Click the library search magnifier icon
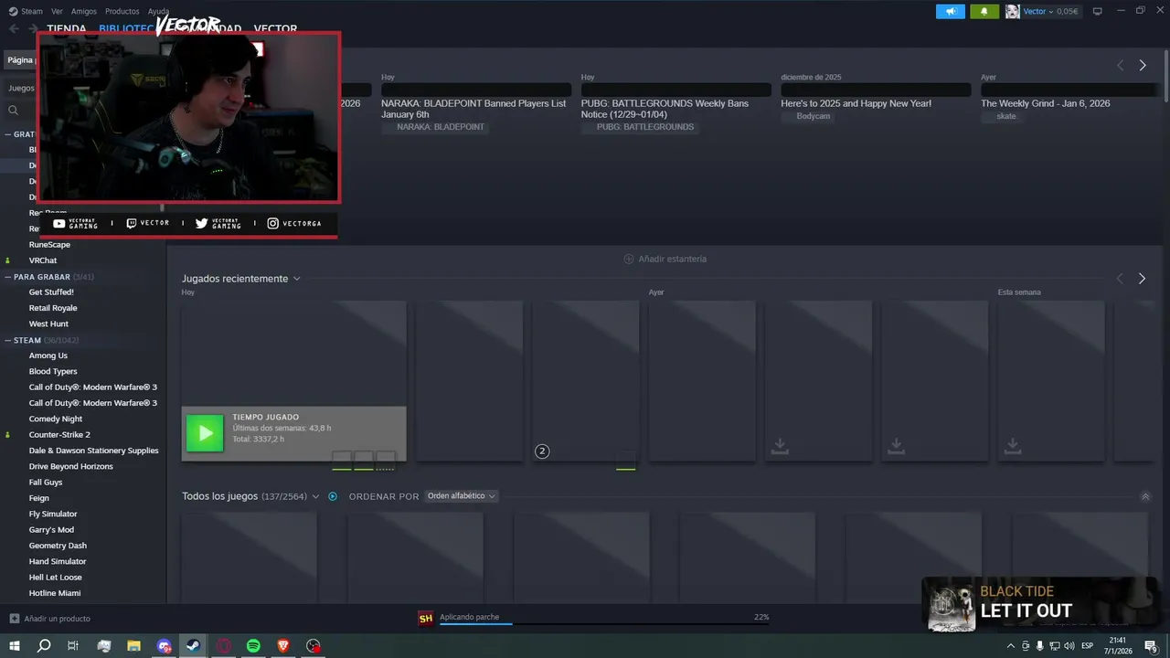1170x658 pixels. [13, 111]
